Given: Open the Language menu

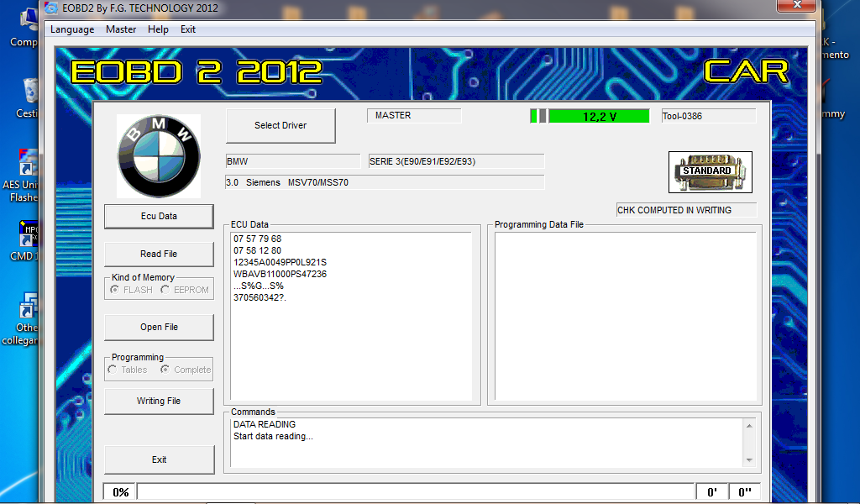Looking at the screenshot, I should tap(72, 29).
